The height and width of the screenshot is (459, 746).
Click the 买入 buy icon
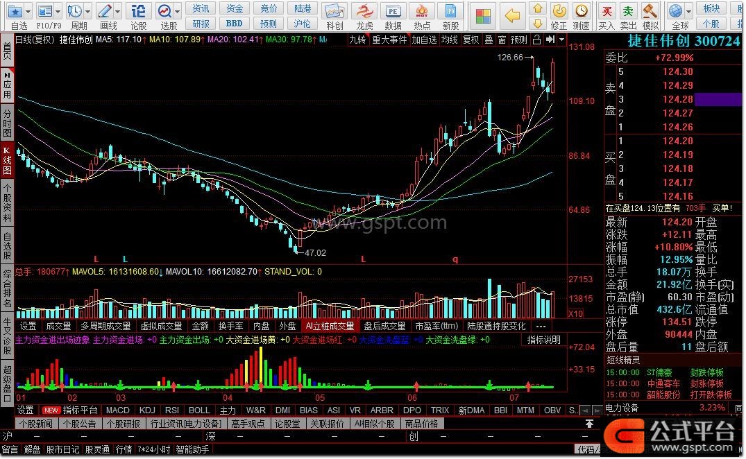tap(607, 10)
